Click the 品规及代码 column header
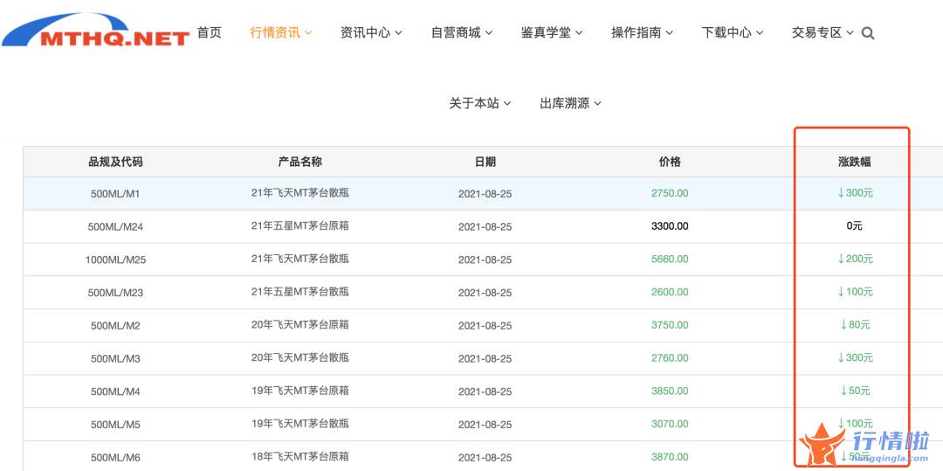Screen dimensions: 943x471 pos(115,161)
